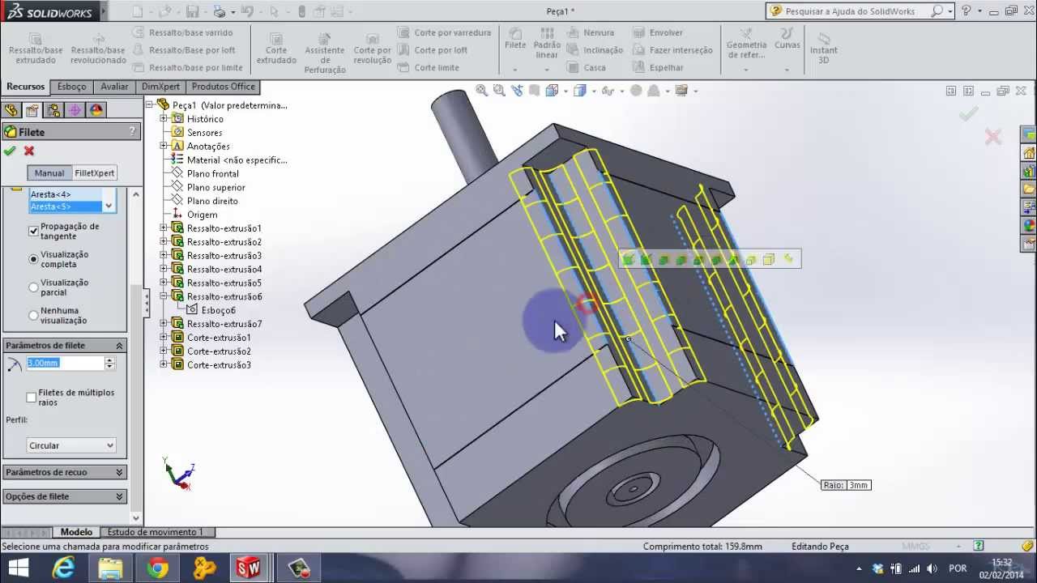
Task: Open File Explorer from taskbar
Action: pos(109,568)
